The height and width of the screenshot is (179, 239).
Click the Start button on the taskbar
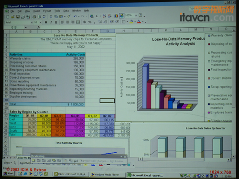tap(9, 173)
